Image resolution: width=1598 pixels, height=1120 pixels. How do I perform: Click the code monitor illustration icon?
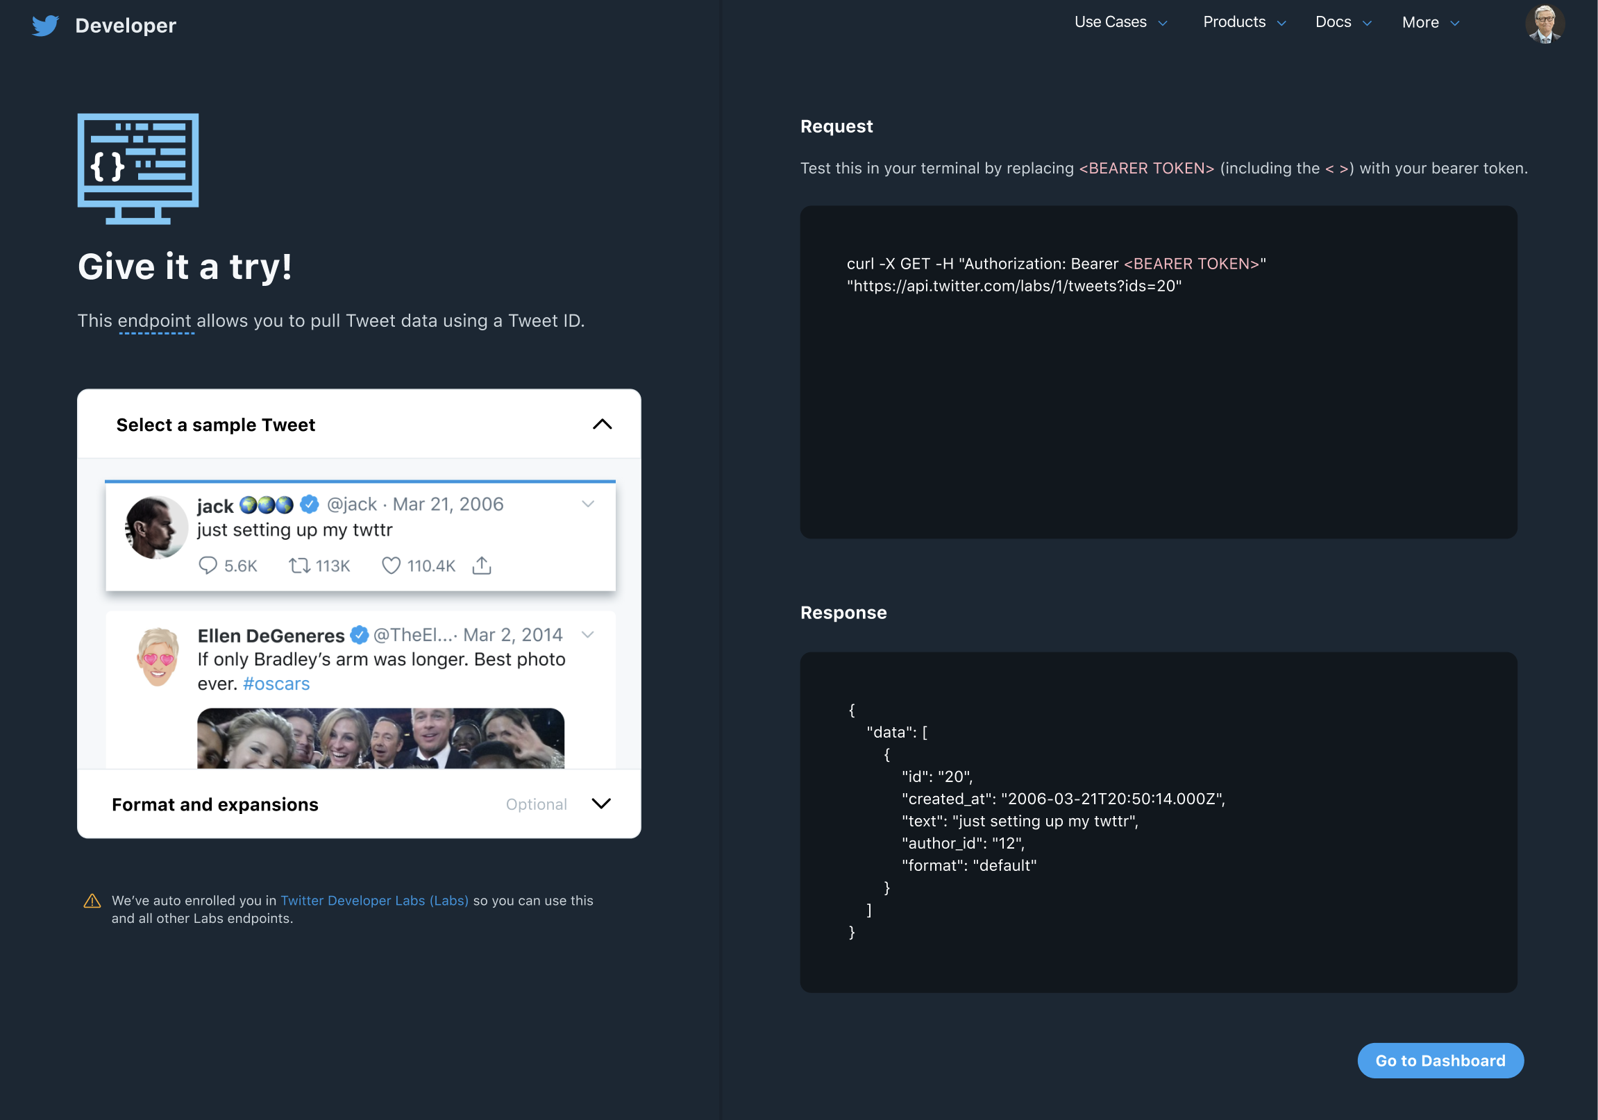tap(138, 169)
